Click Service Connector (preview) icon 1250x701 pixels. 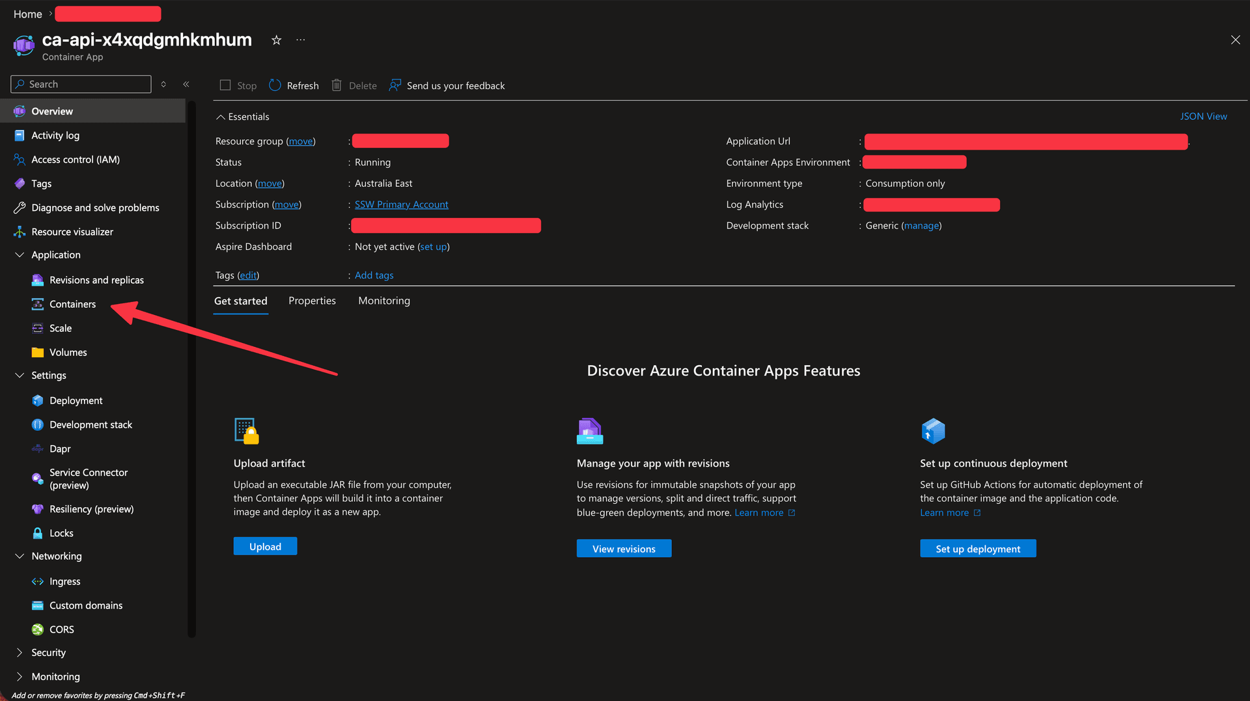pos(38,478)
